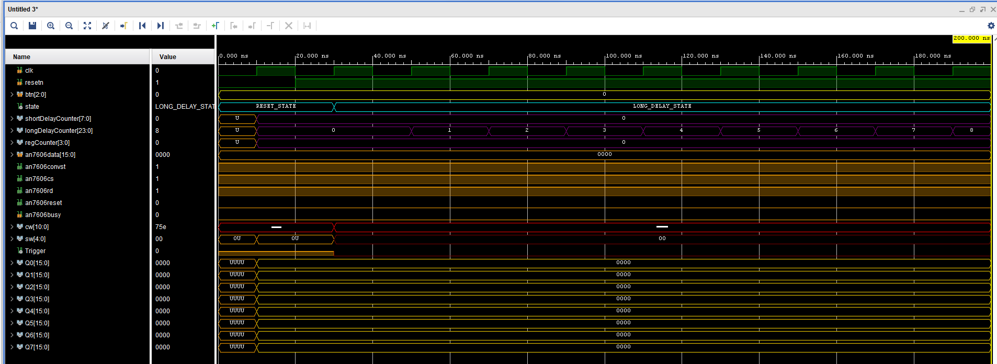
Task: Select the resetn signal
Action: tap(34, 83)
